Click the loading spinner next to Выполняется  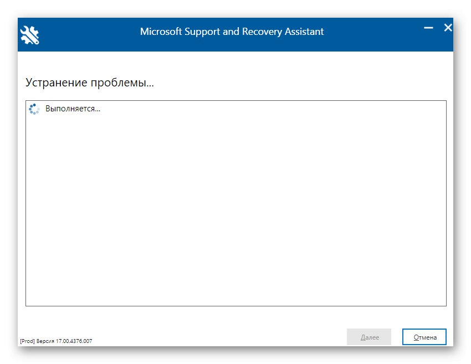point(34,109)
